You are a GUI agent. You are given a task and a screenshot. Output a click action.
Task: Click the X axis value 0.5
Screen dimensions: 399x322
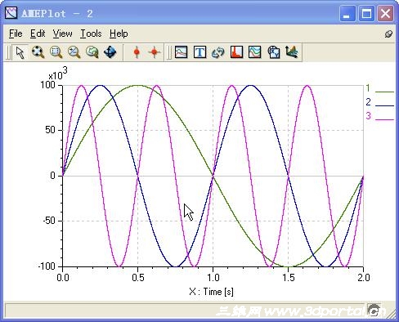click(x=138, y=278)
